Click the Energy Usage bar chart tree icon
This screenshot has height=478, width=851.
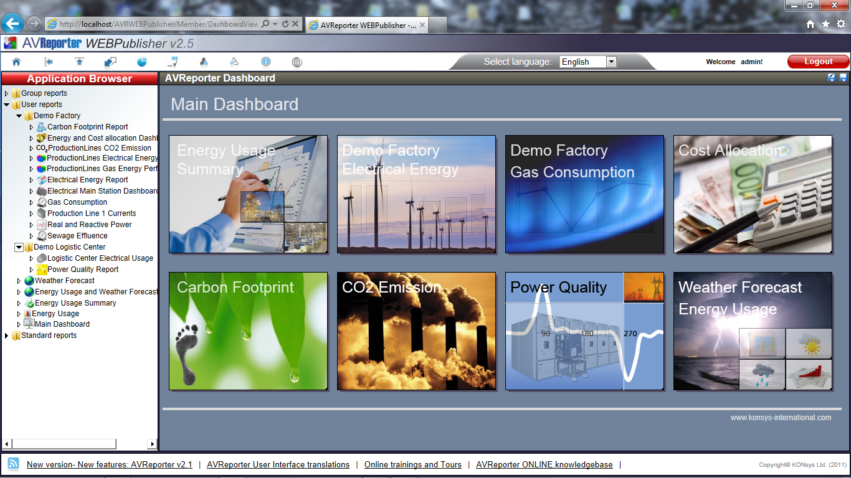29,314
